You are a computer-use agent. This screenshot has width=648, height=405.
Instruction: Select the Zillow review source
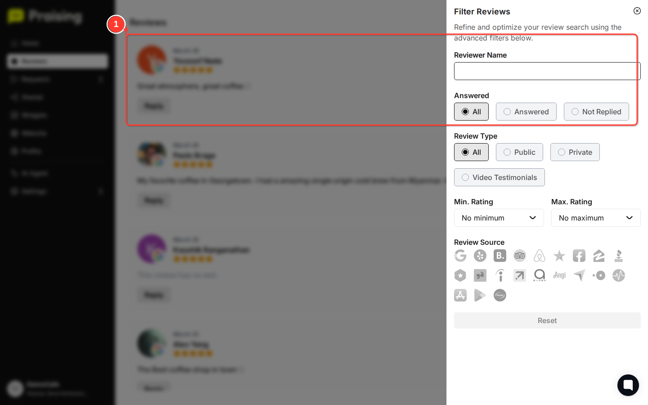pos(599,256)
